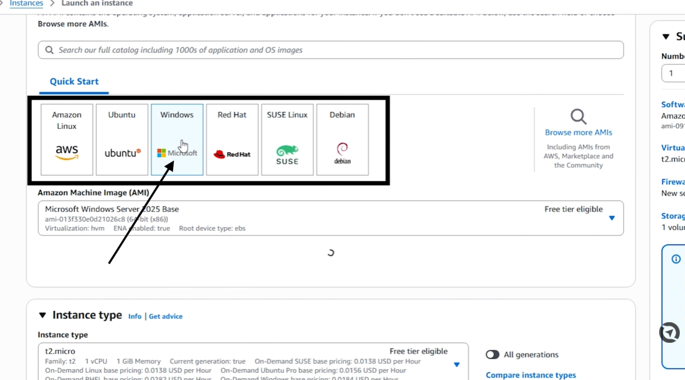
Task: Choose the Ubuntu AMI tile
Action: pos(122,139)
